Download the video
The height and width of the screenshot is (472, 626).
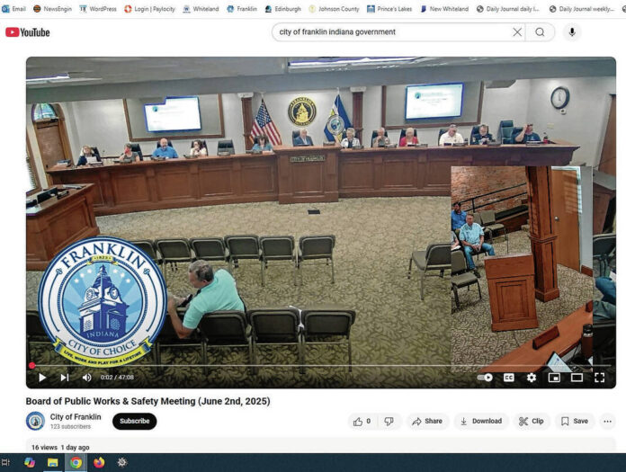(x=480, y=421)
